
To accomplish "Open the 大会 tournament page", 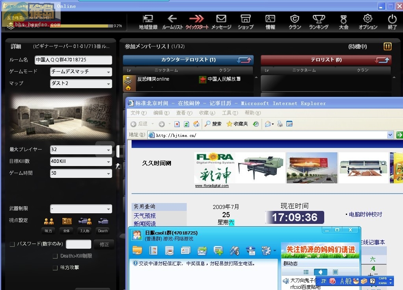I will [344, 22].
